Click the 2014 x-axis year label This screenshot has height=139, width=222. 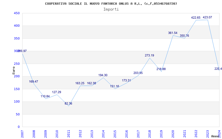click(x=103, y=134)
